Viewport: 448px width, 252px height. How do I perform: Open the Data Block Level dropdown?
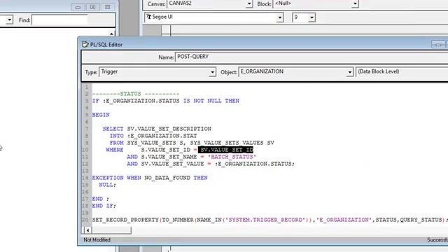402,72
